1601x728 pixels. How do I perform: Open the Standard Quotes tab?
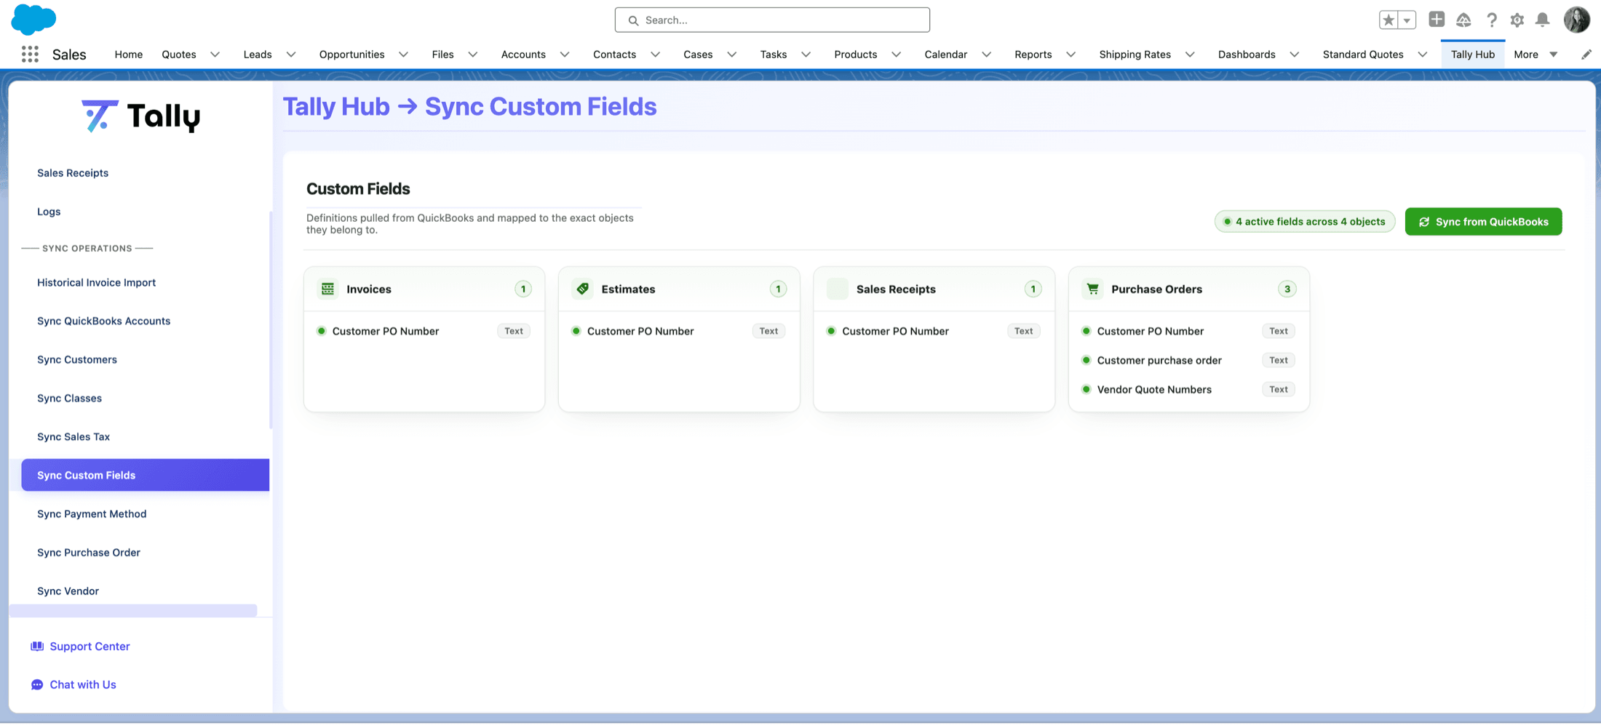[x=1363, y=55]
